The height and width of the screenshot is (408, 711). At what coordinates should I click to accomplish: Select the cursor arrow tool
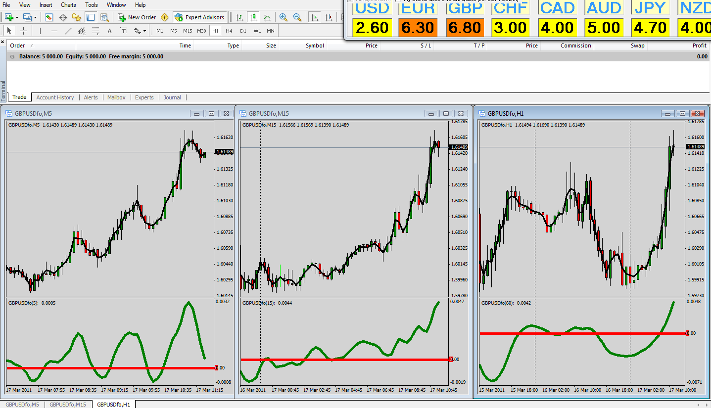9,31
